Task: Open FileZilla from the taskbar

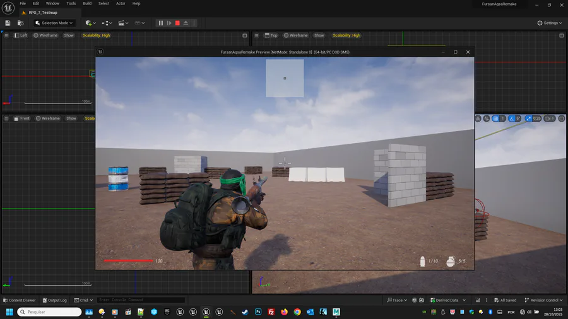Action: 271,312
